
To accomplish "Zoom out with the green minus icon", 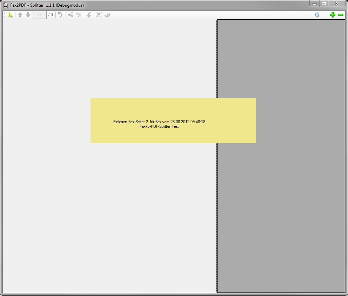I will point(340,15).
